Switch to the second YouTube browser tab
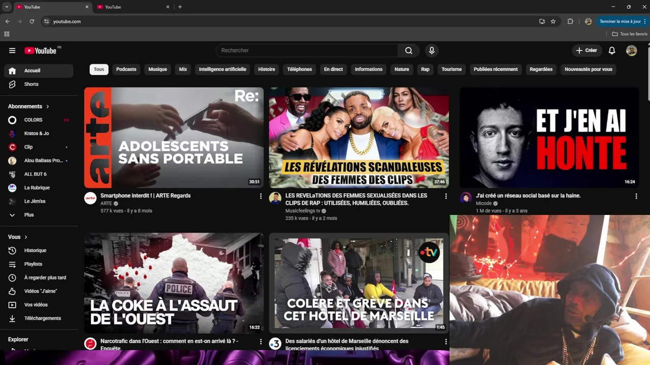The height and width of the screenshot is (365, 650). (133, 7)
